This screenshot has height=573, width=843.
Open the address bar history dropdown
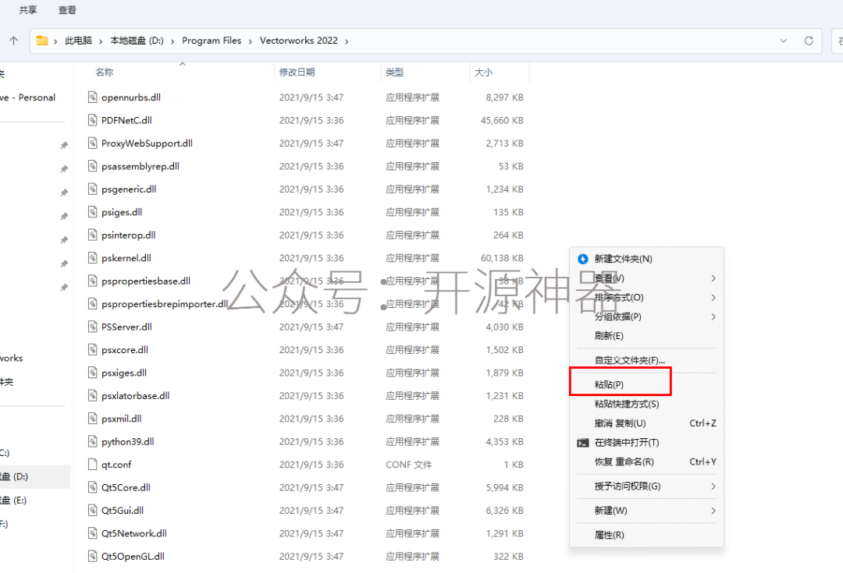coord(784,41)
